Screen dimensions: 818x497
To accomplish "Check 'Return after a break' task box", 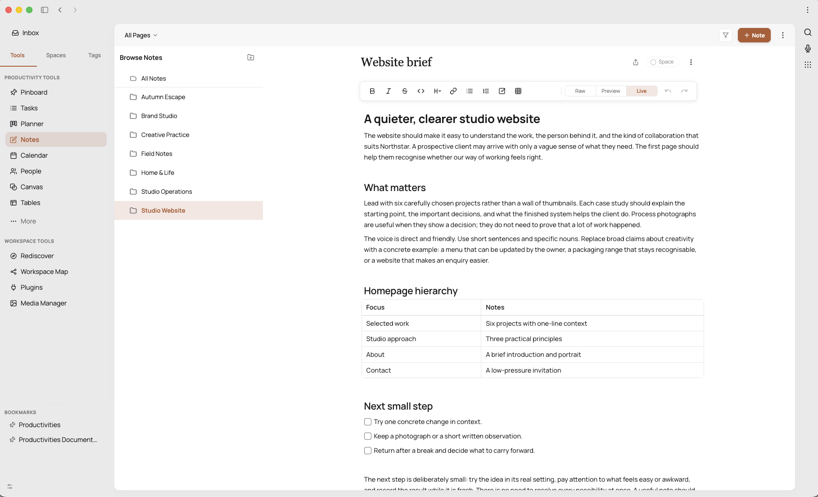I will (367, 451).
